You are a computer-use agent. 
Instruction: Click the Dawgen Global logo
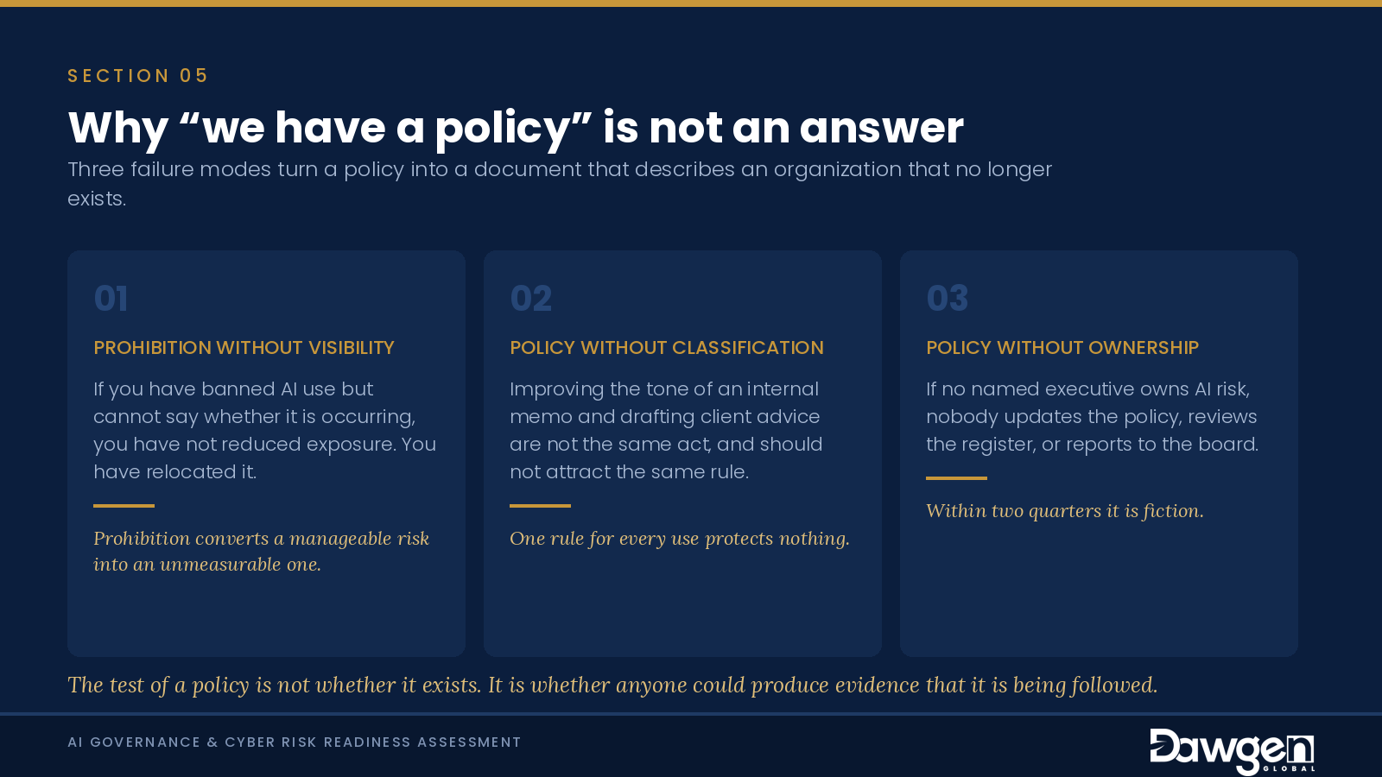pyautogui.click(x=1233, y=751)
